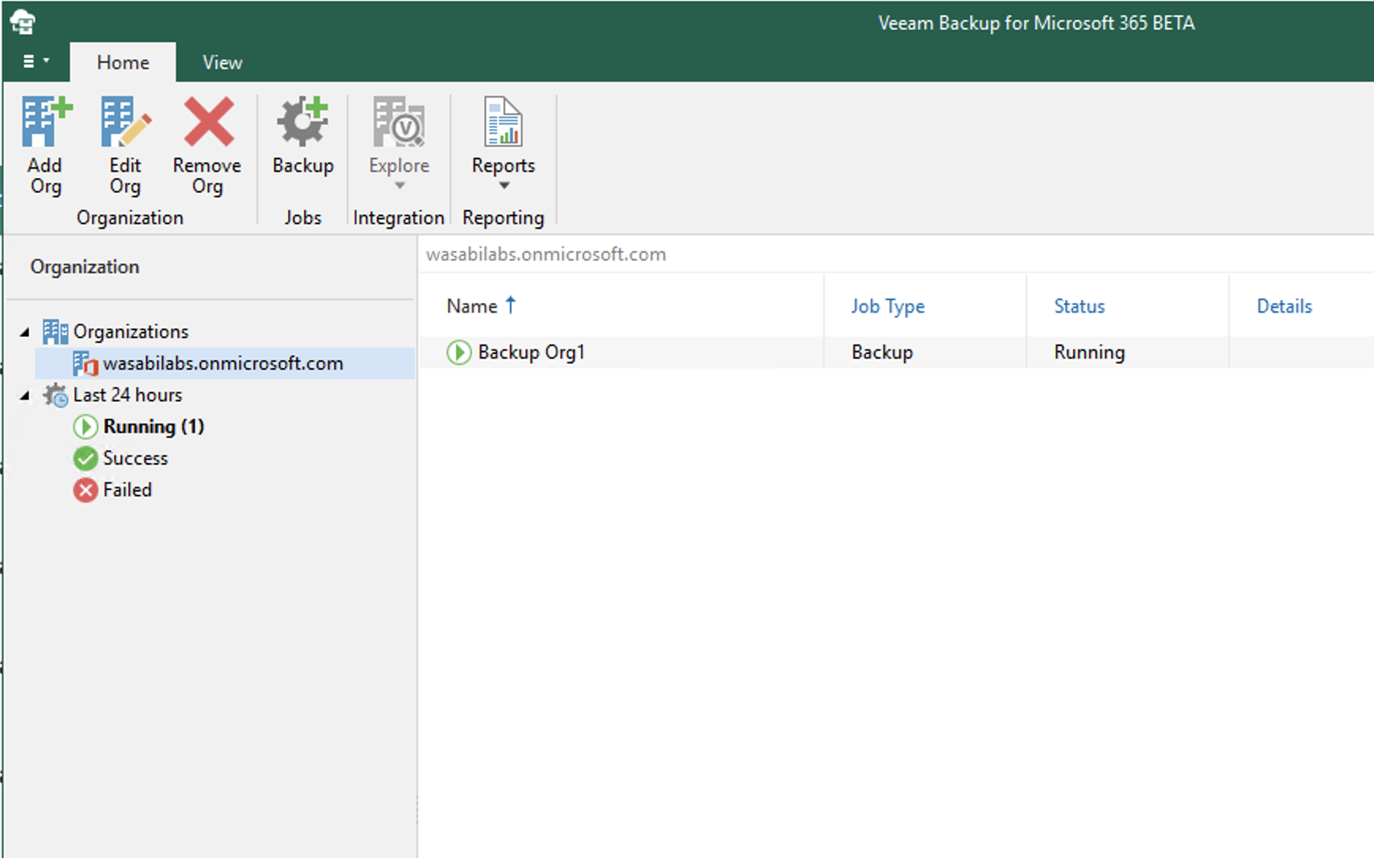Click the running icon beside Backup Org1
Screen dimensions: 1374x858
coord(459,352)
